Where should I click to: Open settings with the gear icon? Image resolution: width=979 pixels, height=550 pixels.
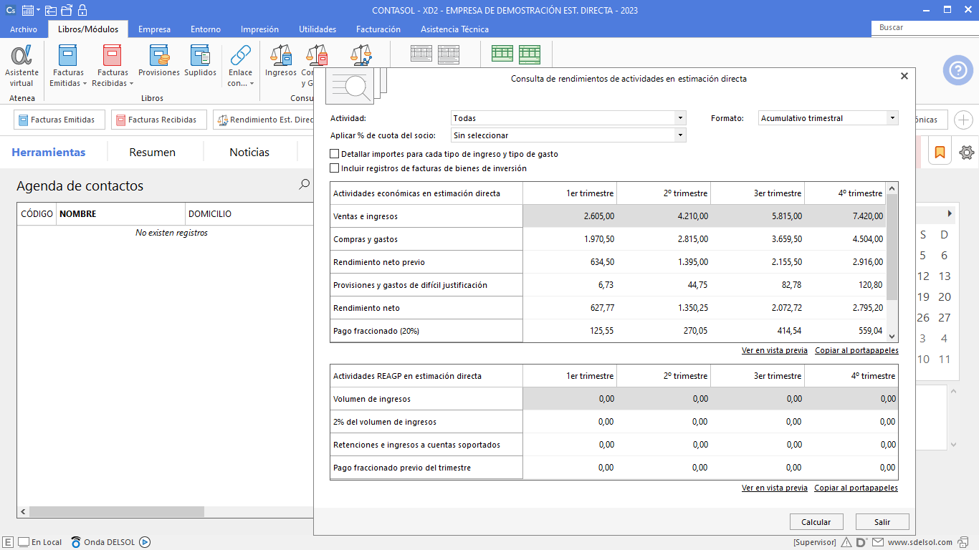pyautogui.click(x=966, y=152)
